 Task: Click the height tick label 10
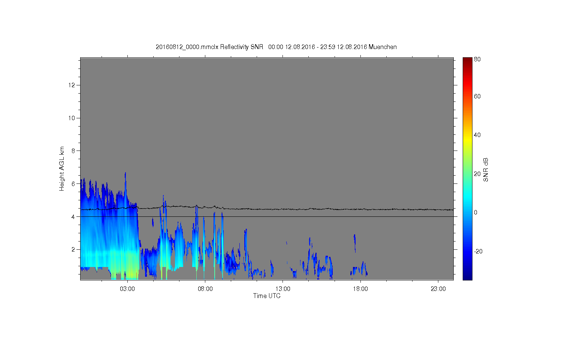[72, 118]
